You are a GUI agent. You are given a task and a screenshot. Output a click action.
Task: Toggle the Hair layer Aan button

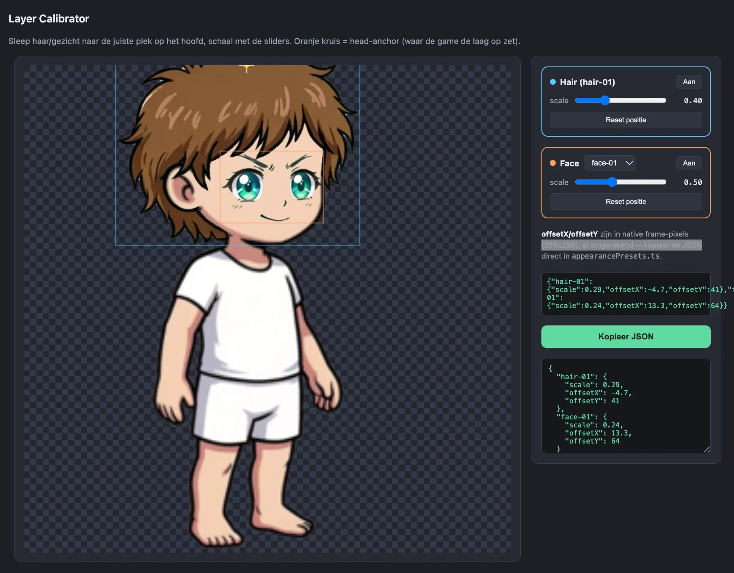point(689,82)
